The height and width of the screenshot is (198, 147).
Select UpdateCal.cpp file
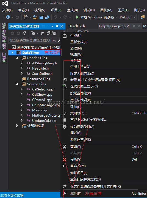pyautogui.click(x=44, y=121)
